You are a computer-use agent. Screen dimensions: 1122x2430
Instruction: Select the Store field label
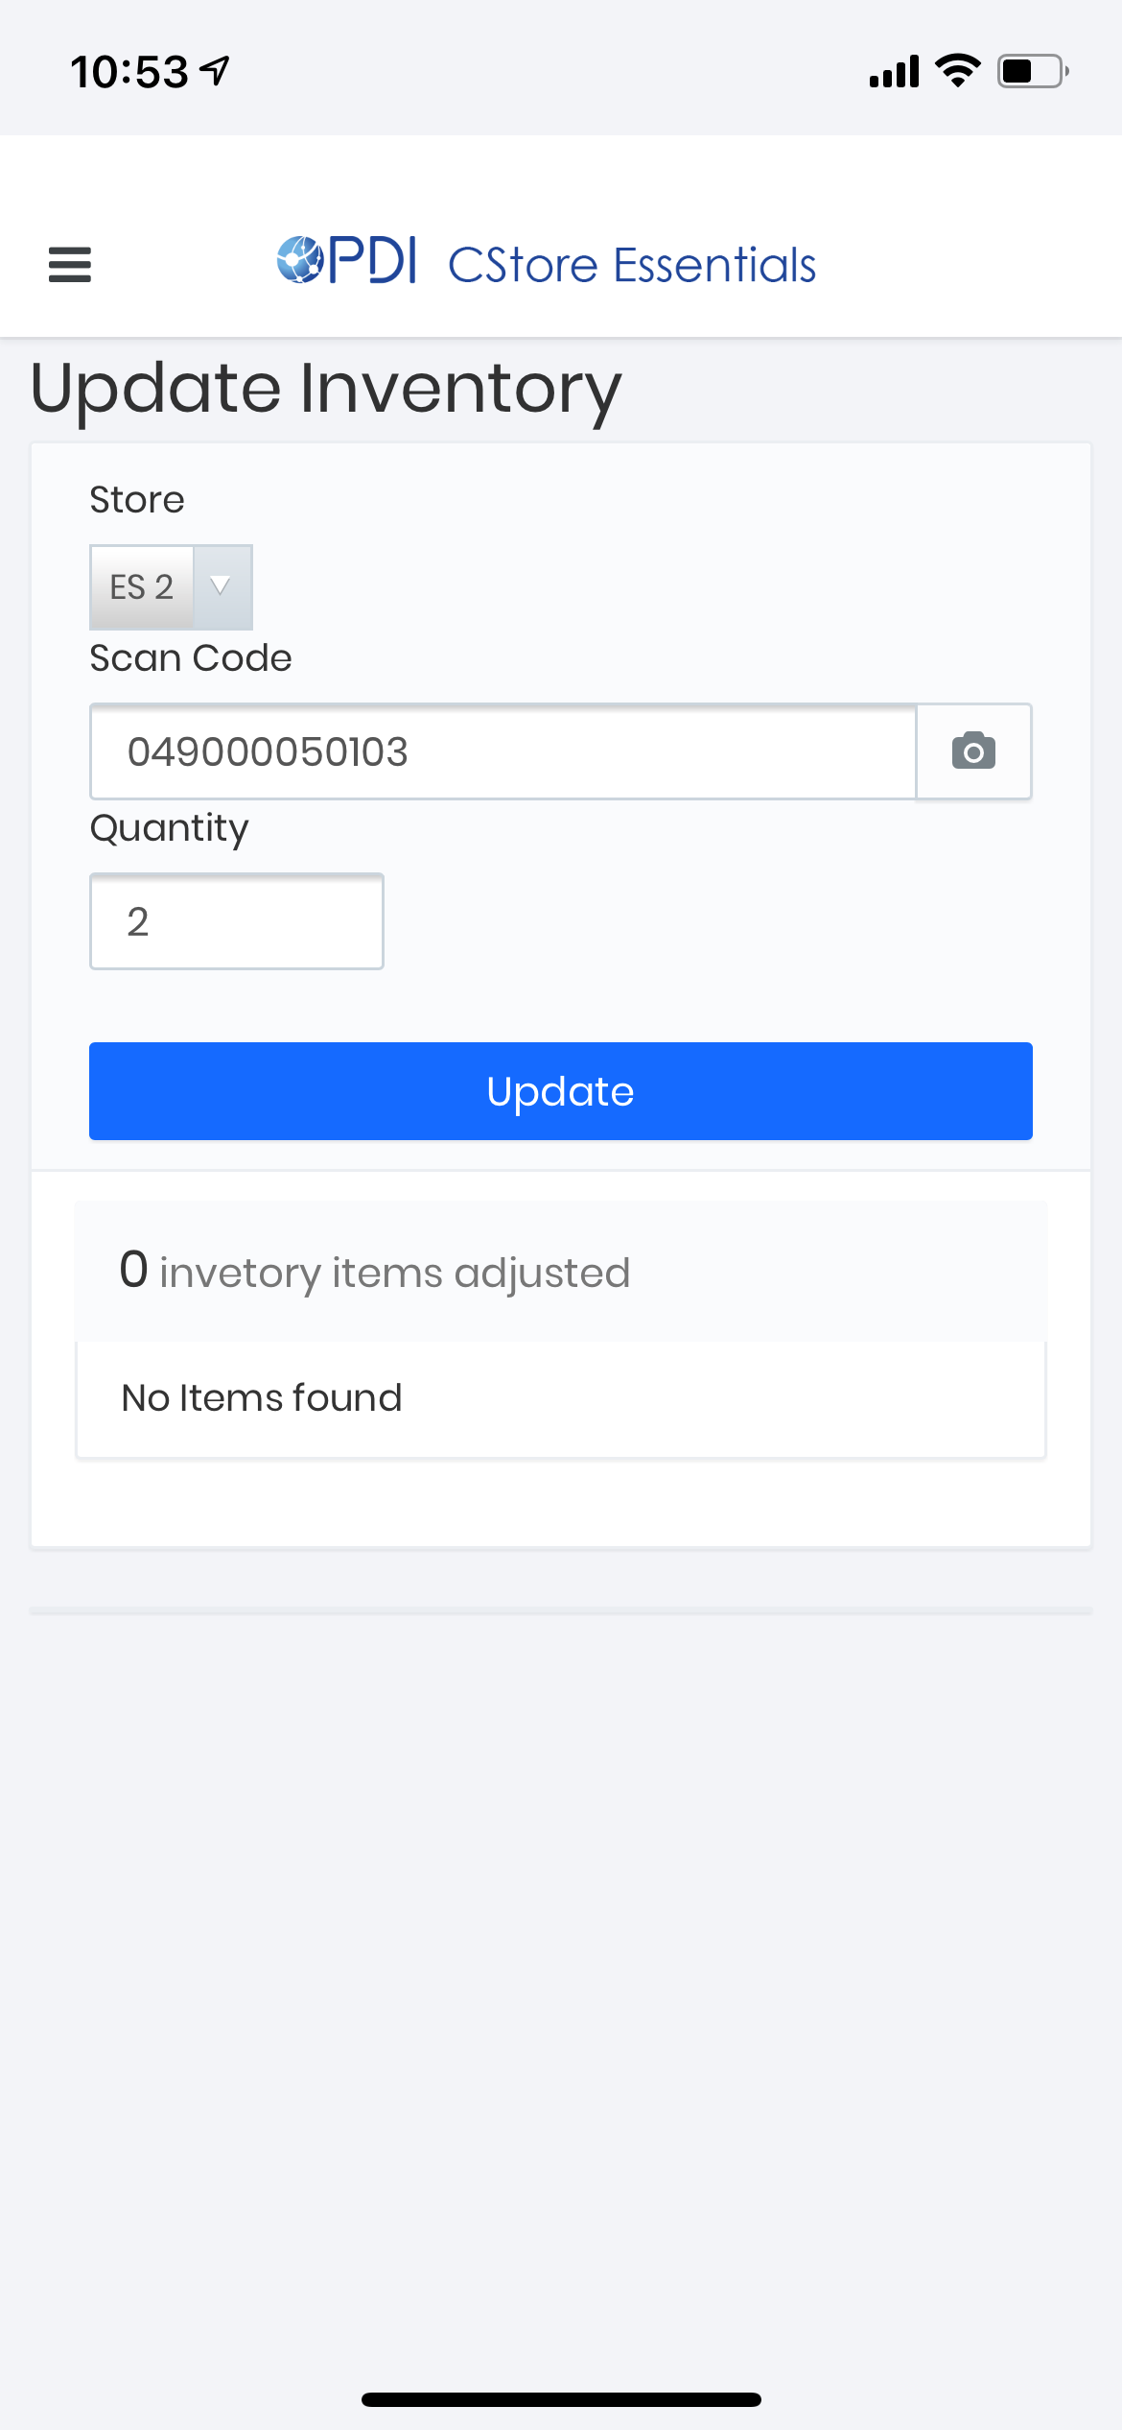point(136,499)
